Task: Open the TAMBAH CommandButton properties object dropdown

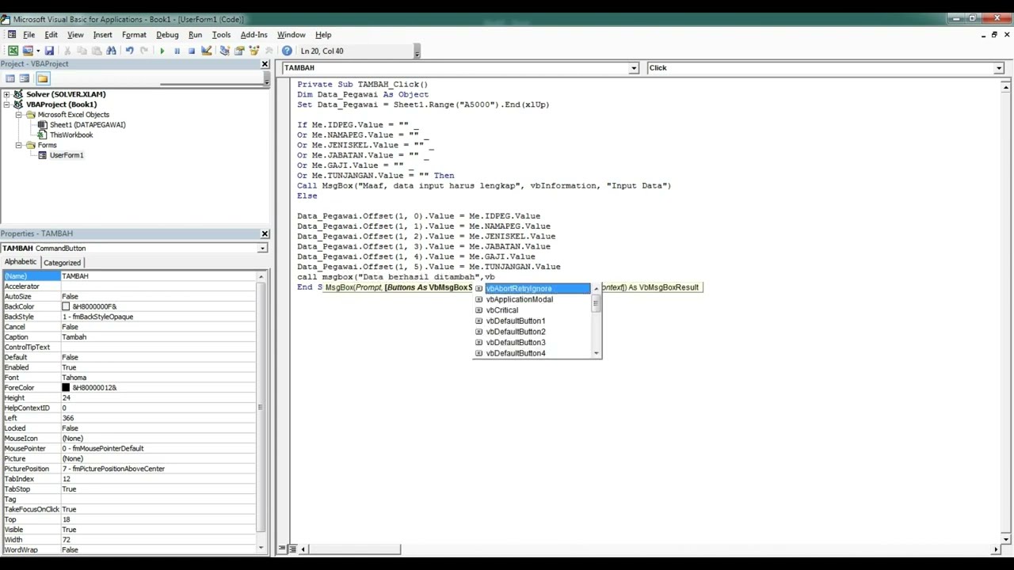Action: click(x=262, y=249)
